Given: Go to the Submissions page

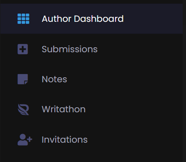Looking at the screenshot, I should (91, 49).
